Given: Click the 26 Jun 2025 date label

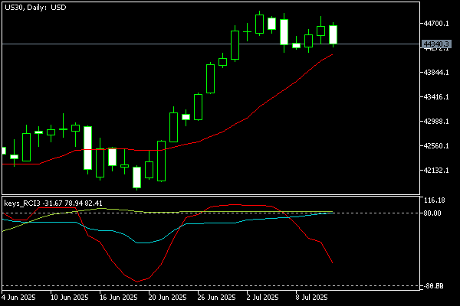Looking at the screenshot, I should coord(216,298).
